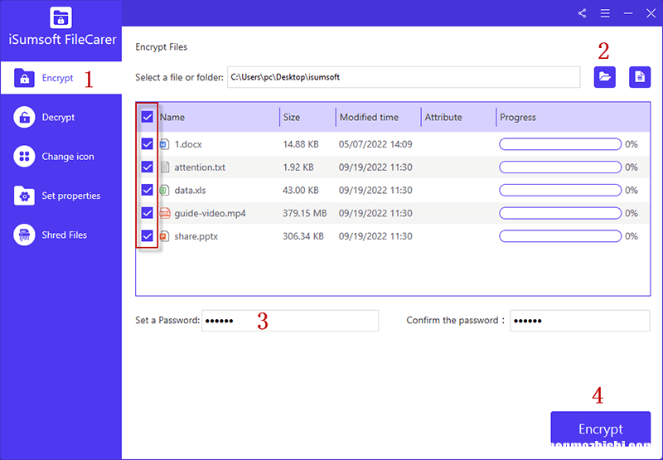The width and height of the screenshot is (663, 460).
Task: Click the 1.docx progress bar
Action: coord(560,144)
